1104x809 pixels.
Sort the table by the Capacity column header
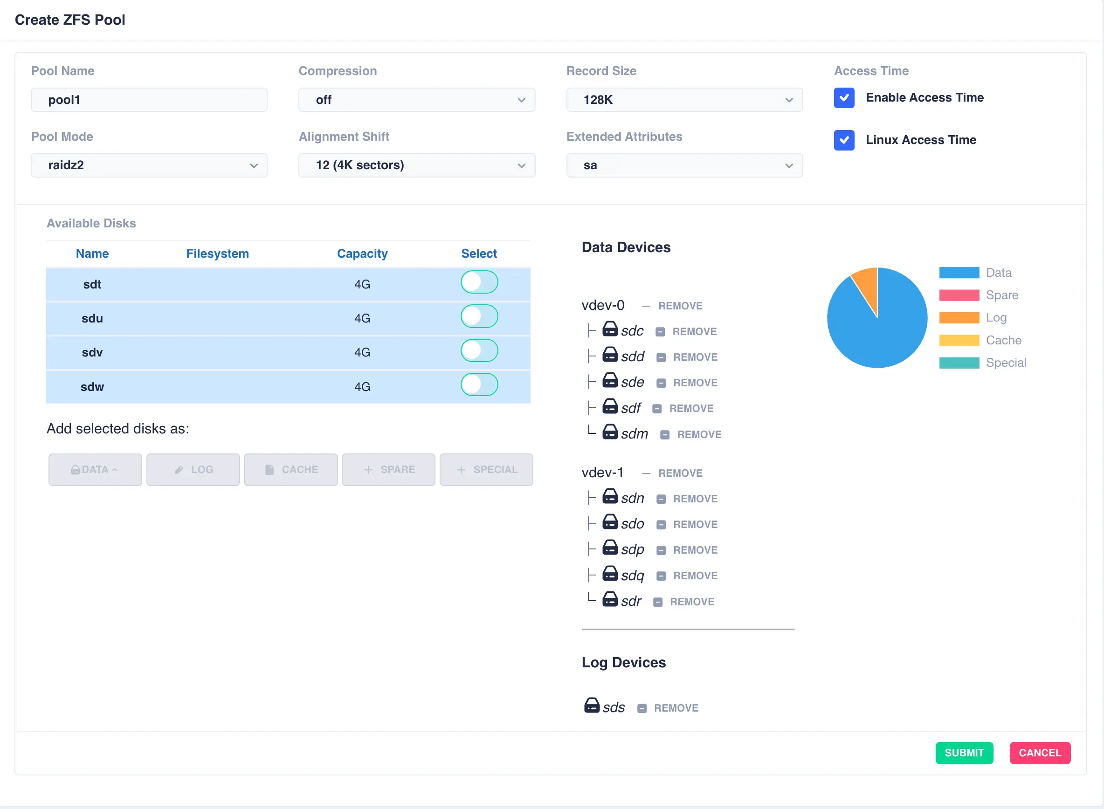362,254
